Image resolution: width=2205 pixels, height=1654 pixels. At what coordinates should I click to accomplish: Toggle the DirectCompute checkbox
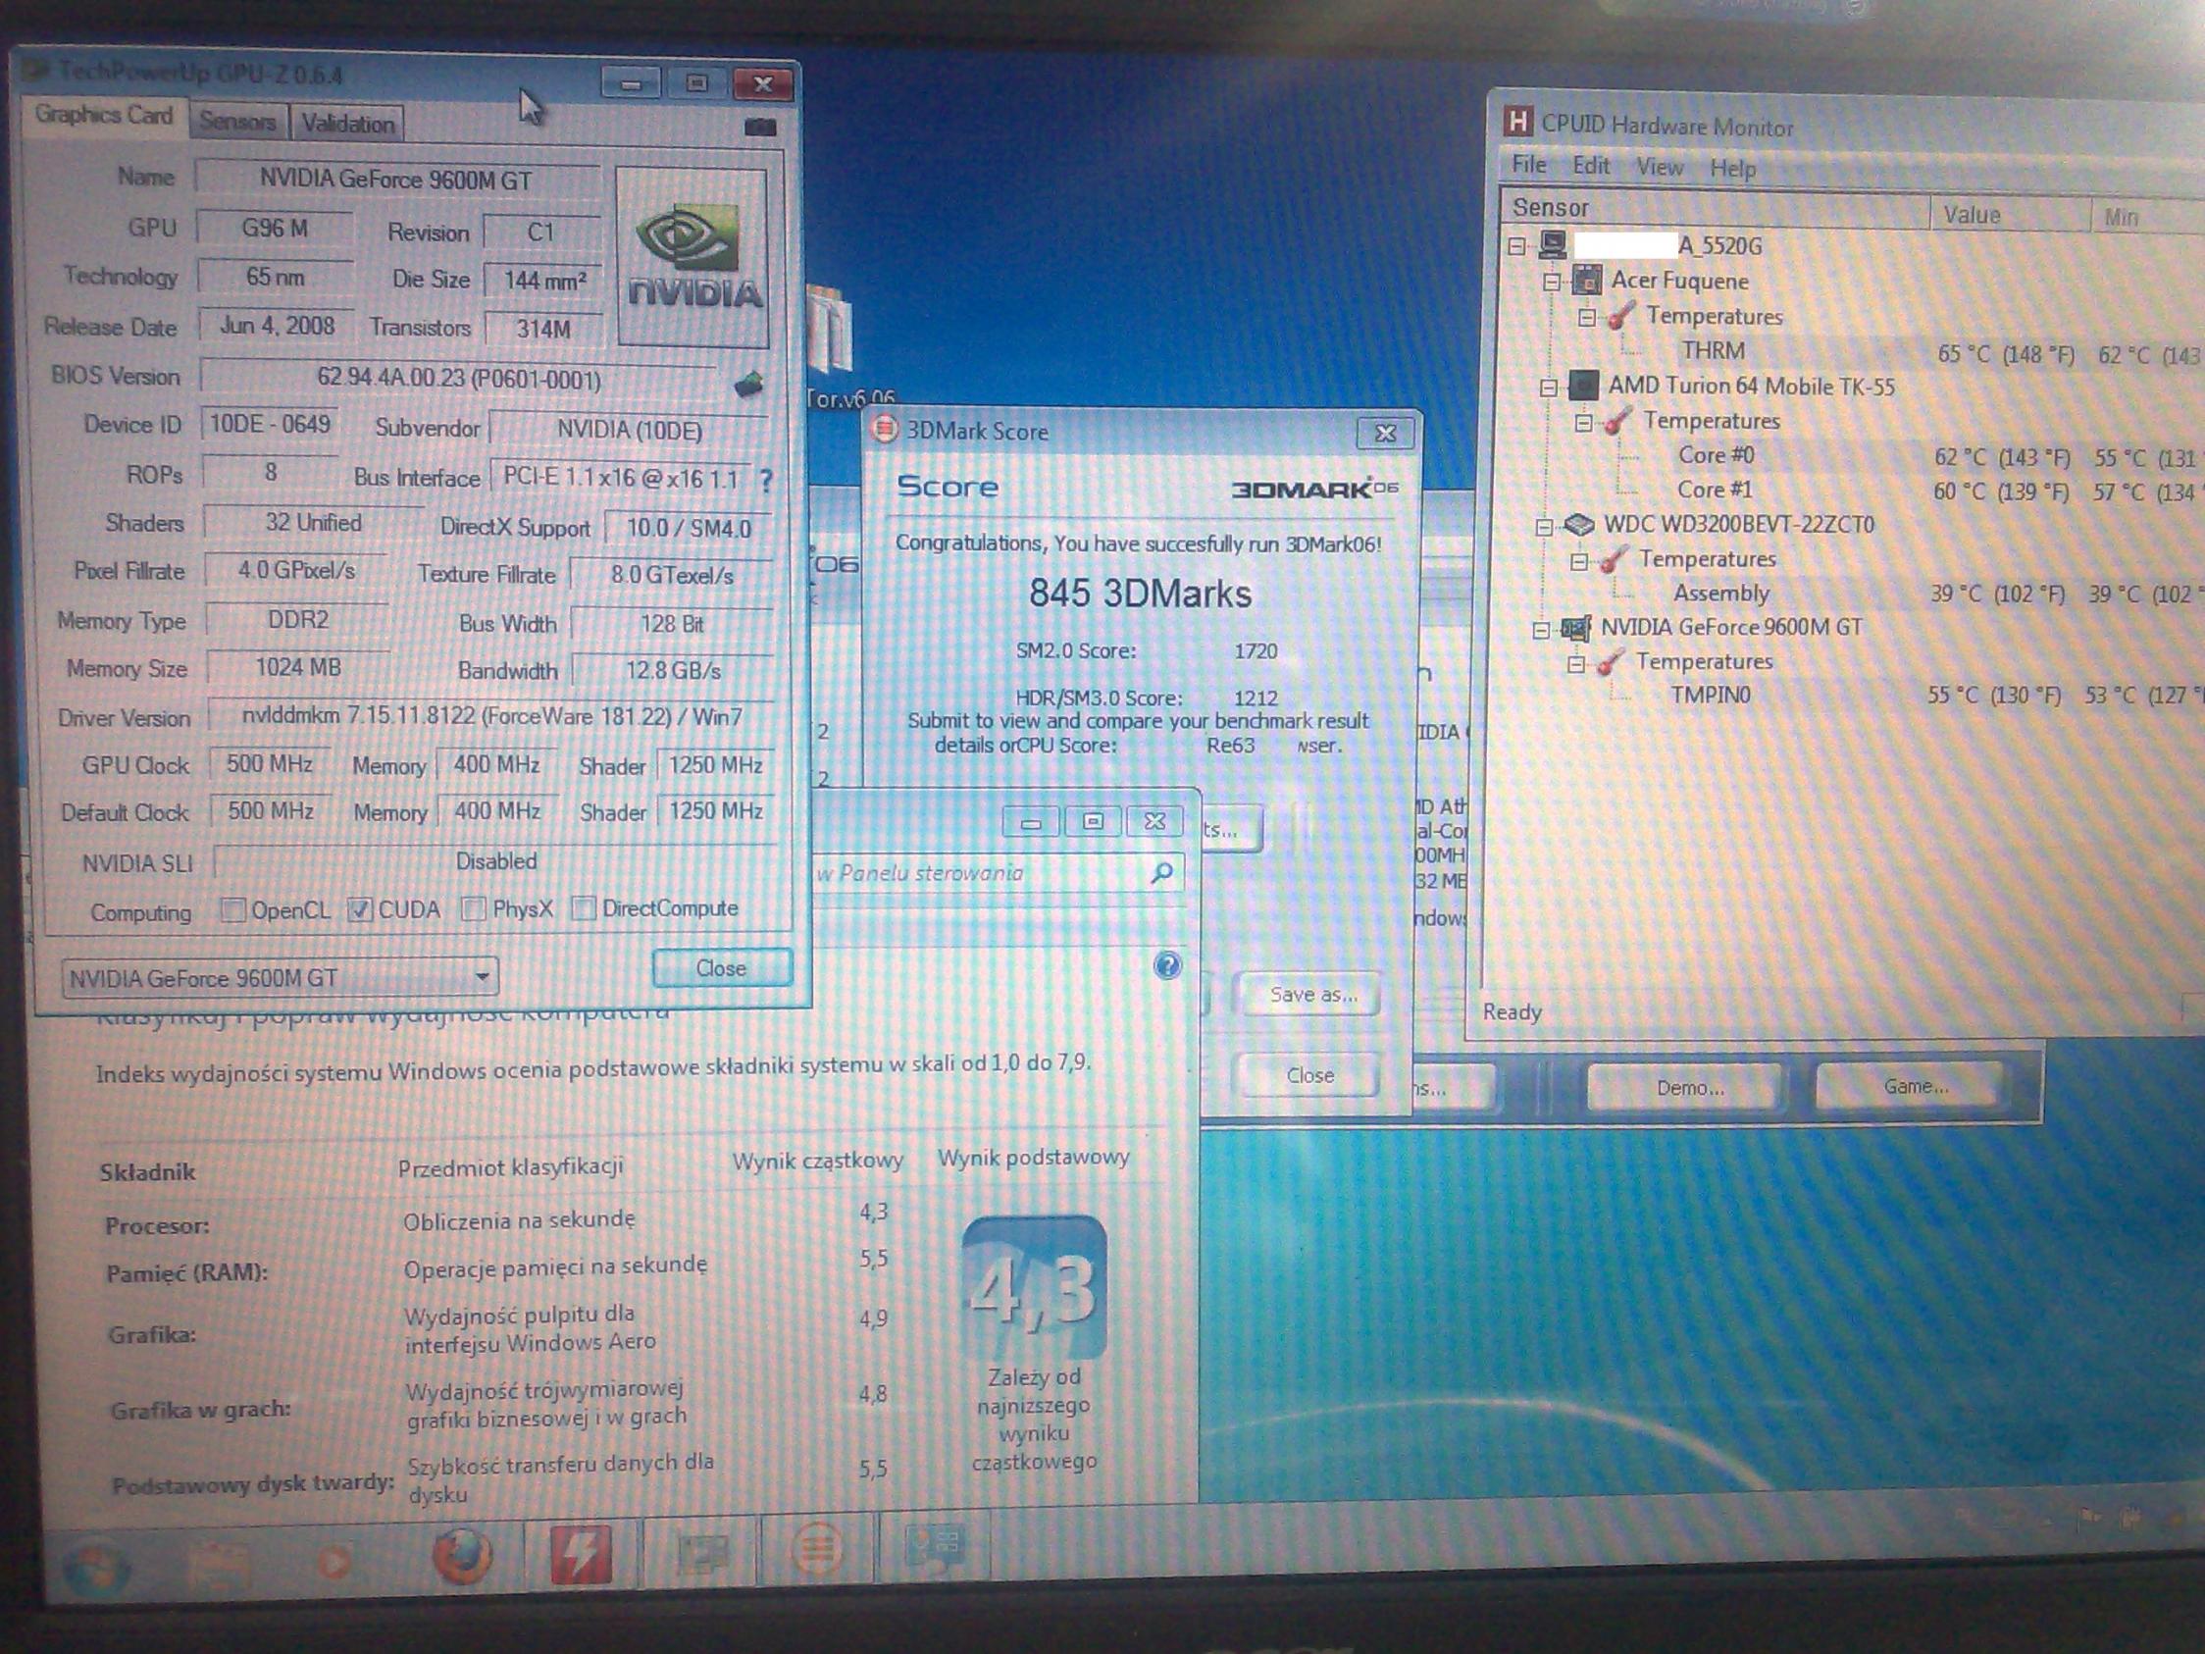click(x=585, y=907)
